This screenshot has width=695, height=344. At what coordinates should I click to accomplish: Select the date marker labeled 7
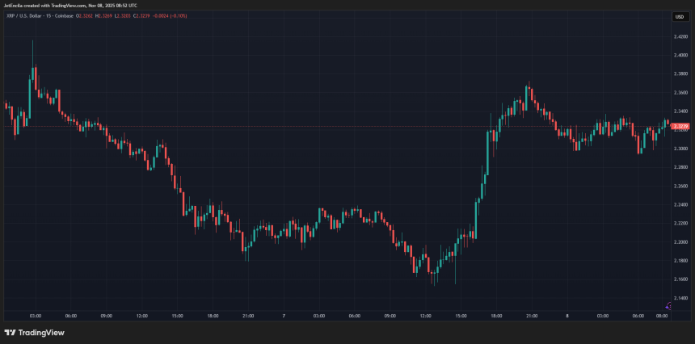(x=283, y=316)
